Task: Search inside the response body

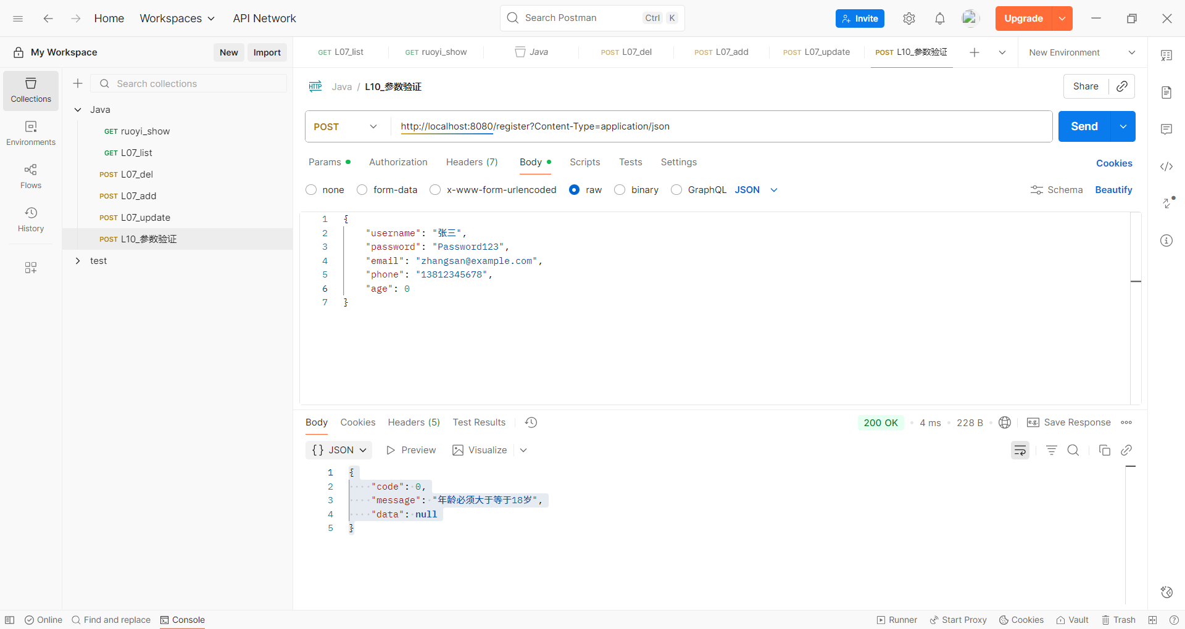Action: (1073, 450)
